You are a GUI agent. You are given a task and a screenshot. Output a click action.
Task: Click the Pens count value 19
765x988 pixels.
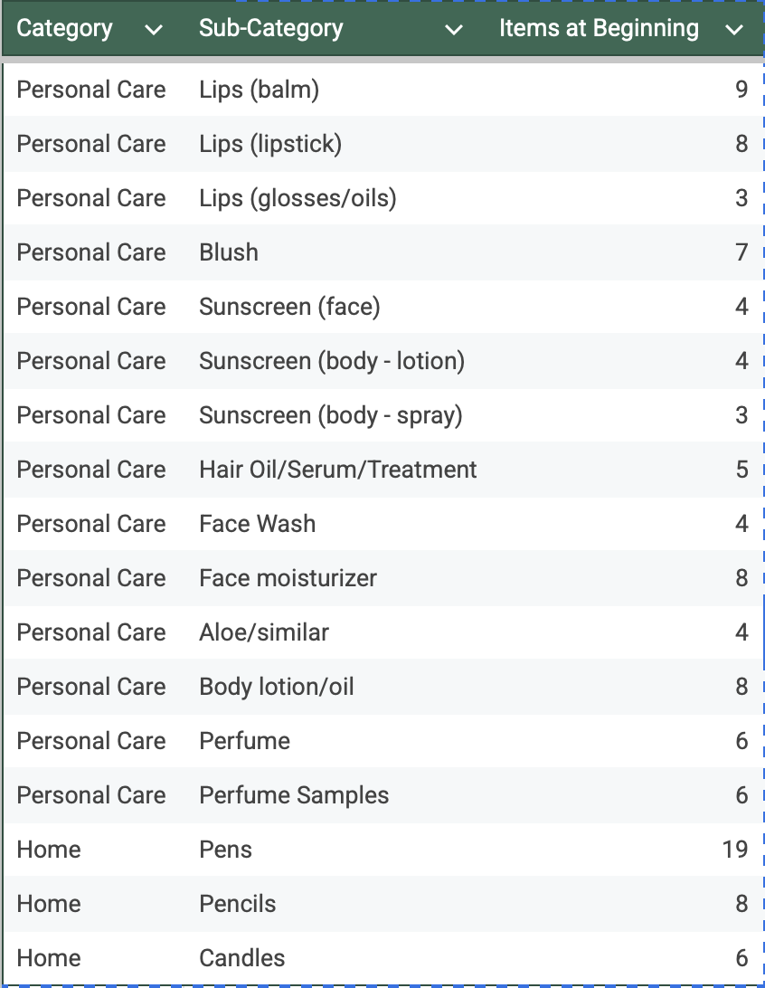(x=735, y=850)
